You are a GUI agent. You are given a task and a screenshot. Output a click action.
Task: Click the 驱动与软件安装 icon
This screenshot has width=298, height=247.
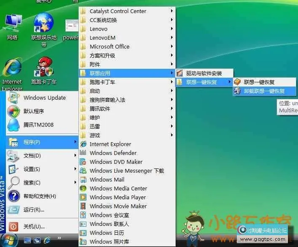[x=180, y=73]
